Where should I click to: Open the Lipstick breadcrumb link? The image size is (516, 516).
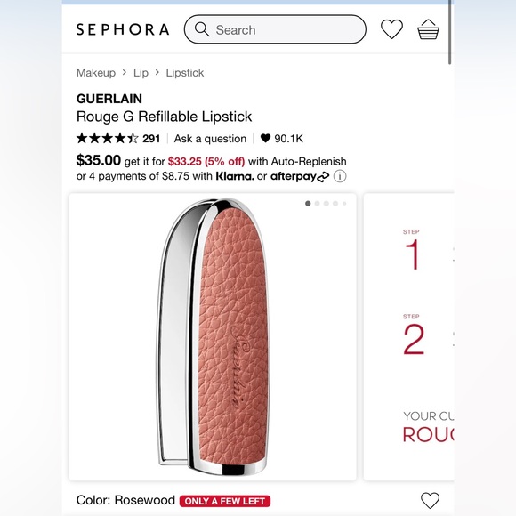[185, 72]
